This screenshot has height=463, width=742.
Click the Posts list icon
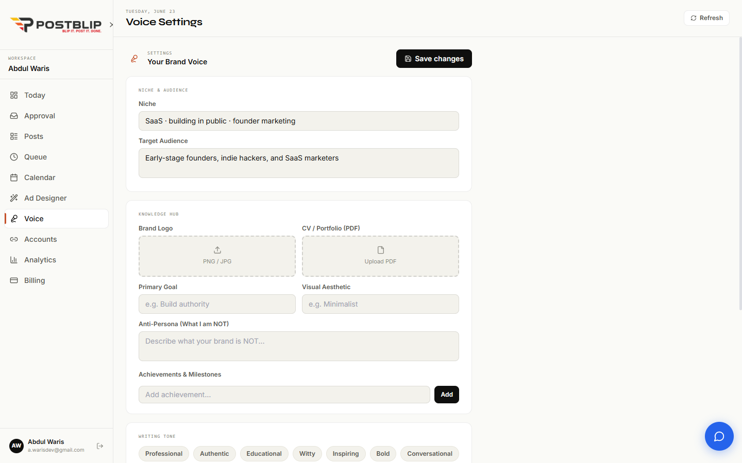(x=14, y=136)
